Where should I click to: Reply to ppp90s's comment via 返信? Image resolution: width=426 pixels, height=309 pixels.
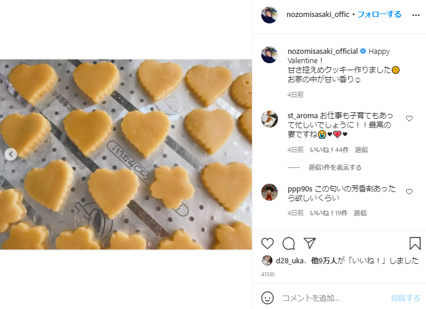click(x=360, y=213)
